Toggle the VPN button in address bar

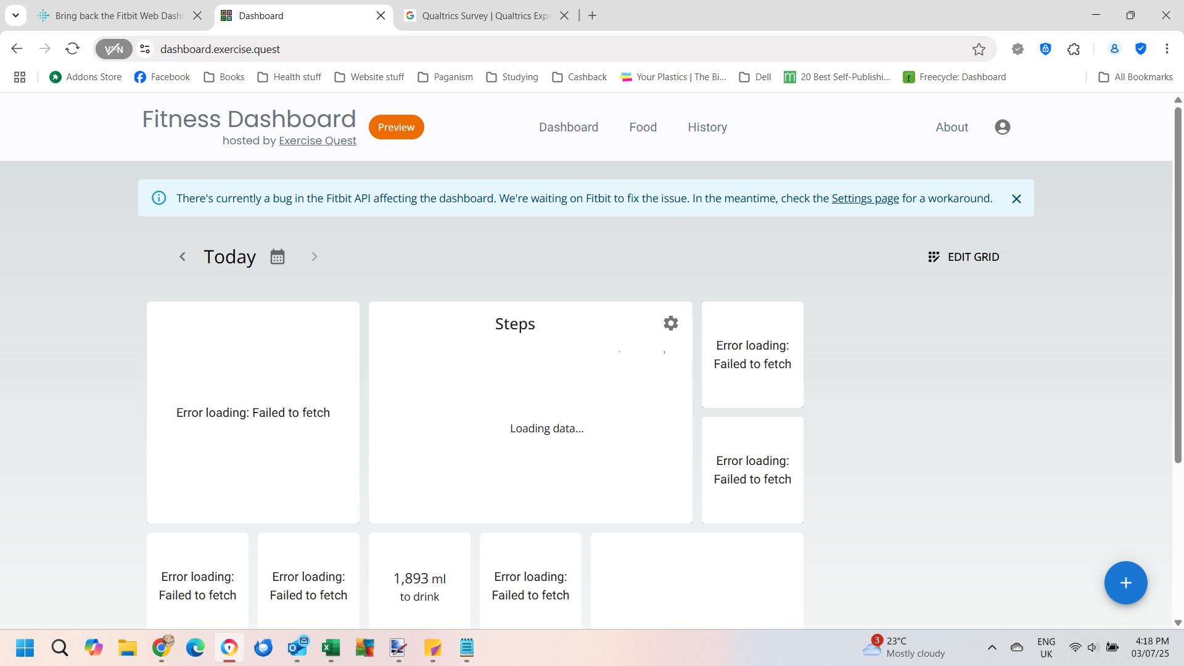[x=114, y=49]
